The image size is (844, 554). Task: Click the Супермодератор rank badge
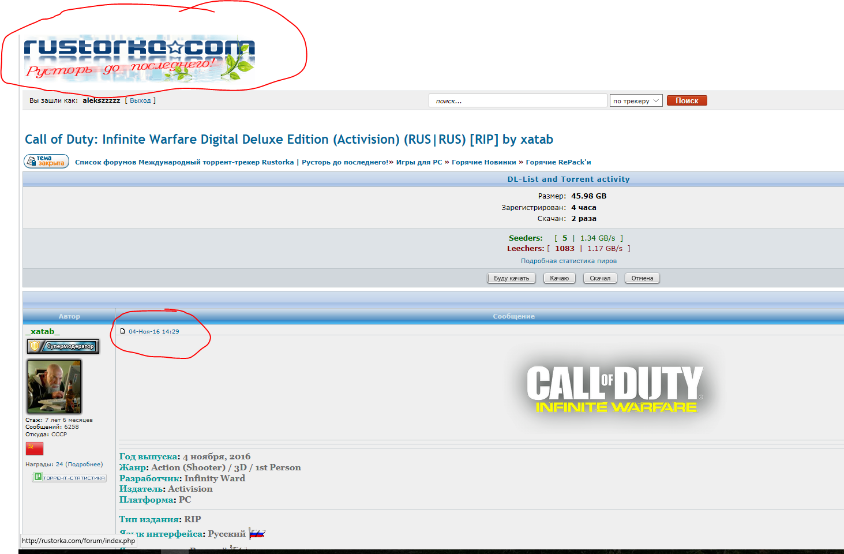(x=63, y=346)
